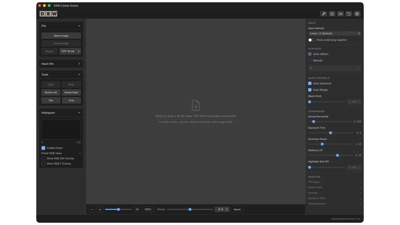Image resolution: width=400 pixels, height=225 pixels.
Task: Open the TIFF 16-bit export format dropdown
Action: (x=70, y=51)
